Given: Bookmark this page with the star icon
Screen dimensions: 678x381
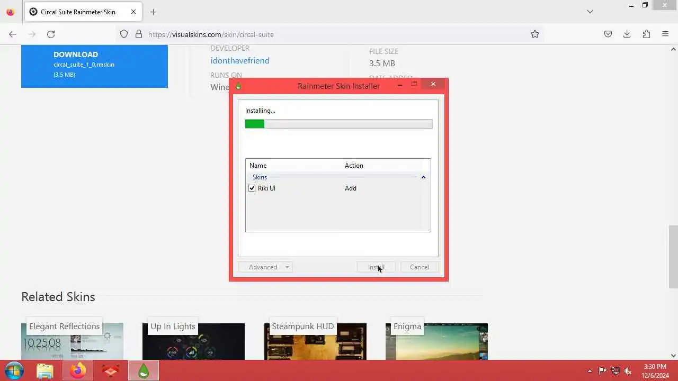Looking at the screenshot, I should [535, 34].
